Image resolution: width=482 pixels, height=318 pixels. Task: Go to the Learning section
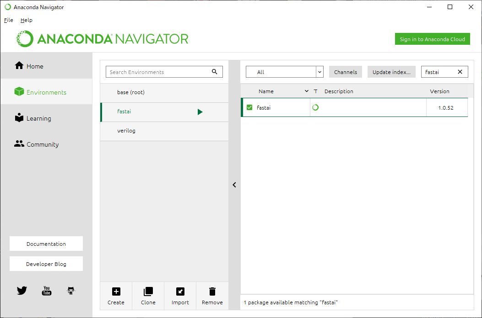tap(46, 118)
